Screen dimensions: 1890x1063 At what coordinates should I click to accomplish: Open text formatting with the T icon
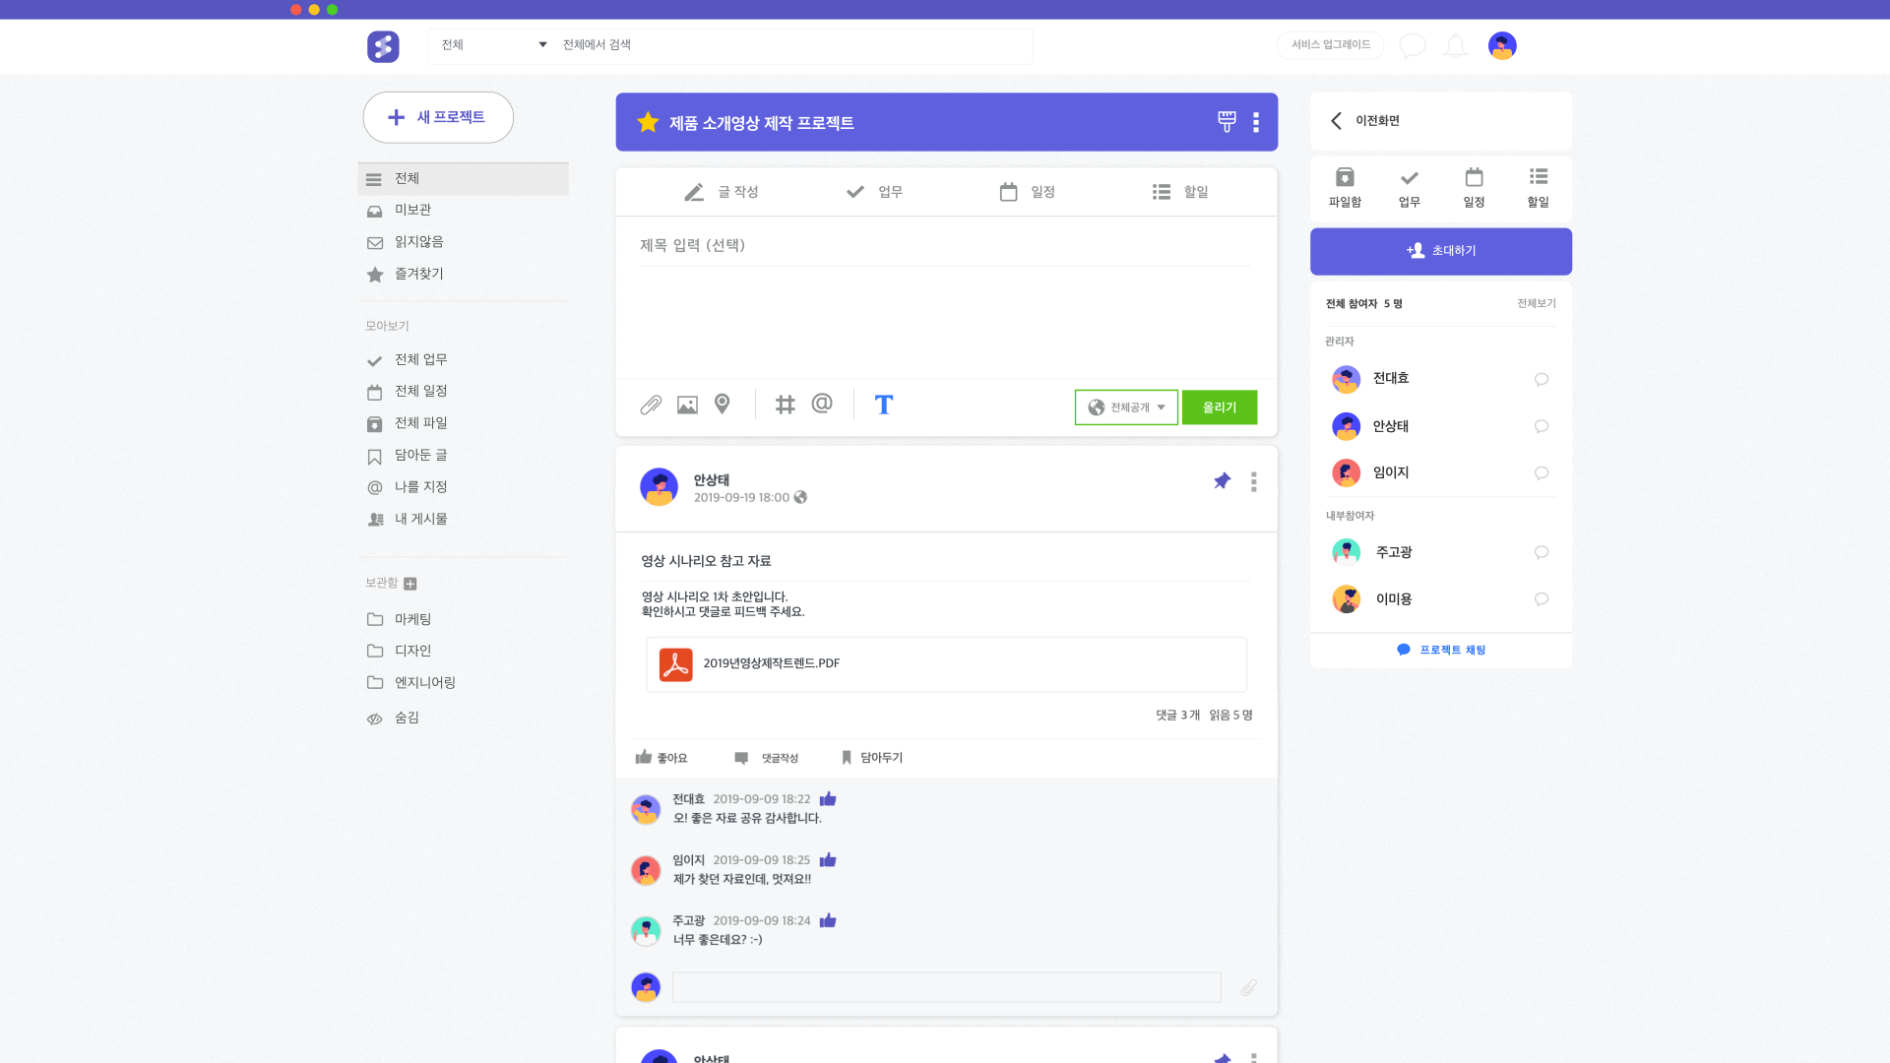883,405
